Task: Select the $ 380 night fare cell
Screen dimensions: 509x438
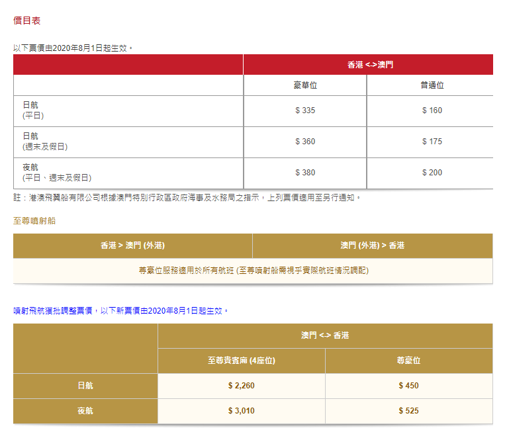Action: click(304, 173)
